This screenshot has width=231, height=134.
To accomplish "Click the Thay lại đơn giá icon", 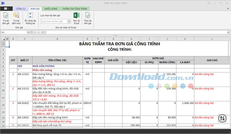I will click(88, 16).
